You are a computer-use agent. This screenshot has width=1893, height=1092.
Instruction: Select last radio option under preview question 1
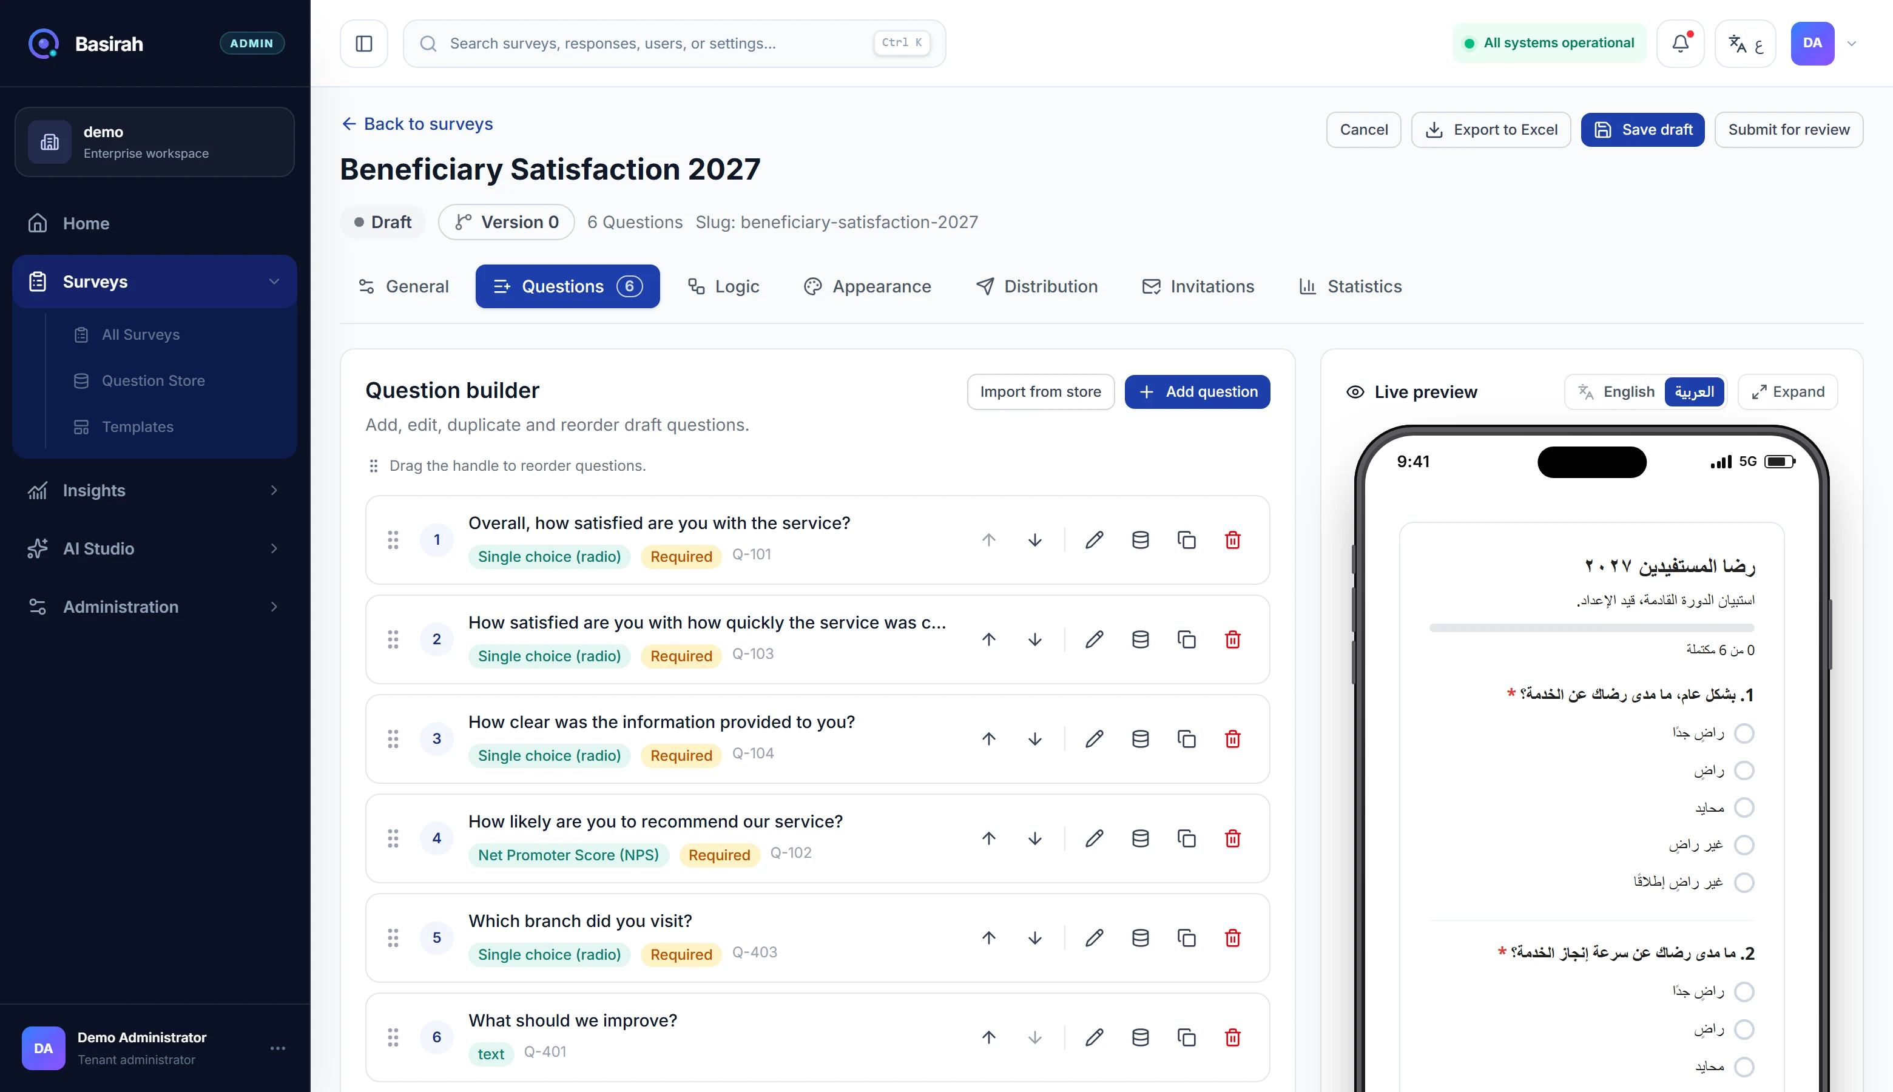click(1744, 883)
